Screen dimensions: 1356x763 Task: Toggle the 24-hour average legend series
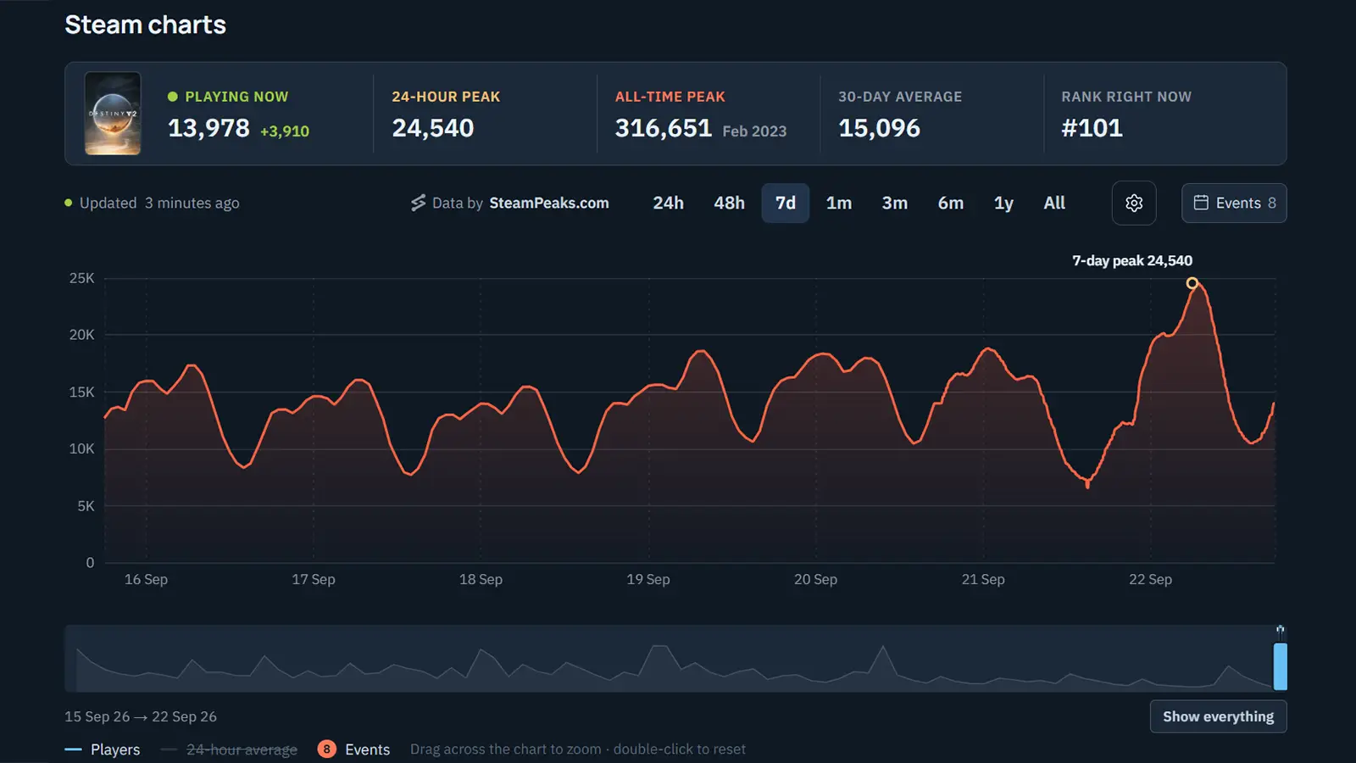point(229,749)
